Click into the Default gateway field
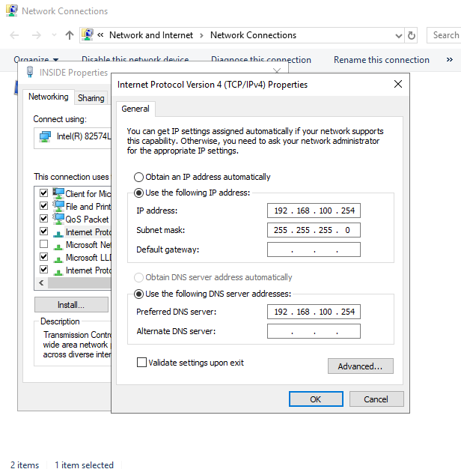Viewport: 461px width, 472px height. pyautogui.click(x=314, y=249)
